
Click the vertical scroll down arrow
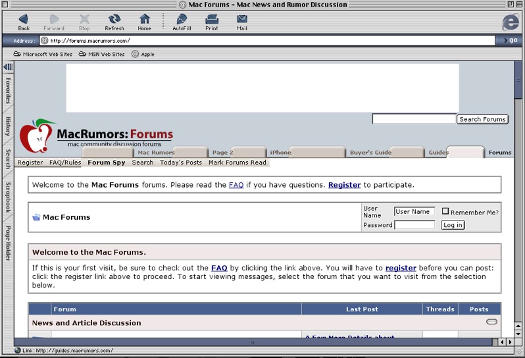tap(518, 334)
